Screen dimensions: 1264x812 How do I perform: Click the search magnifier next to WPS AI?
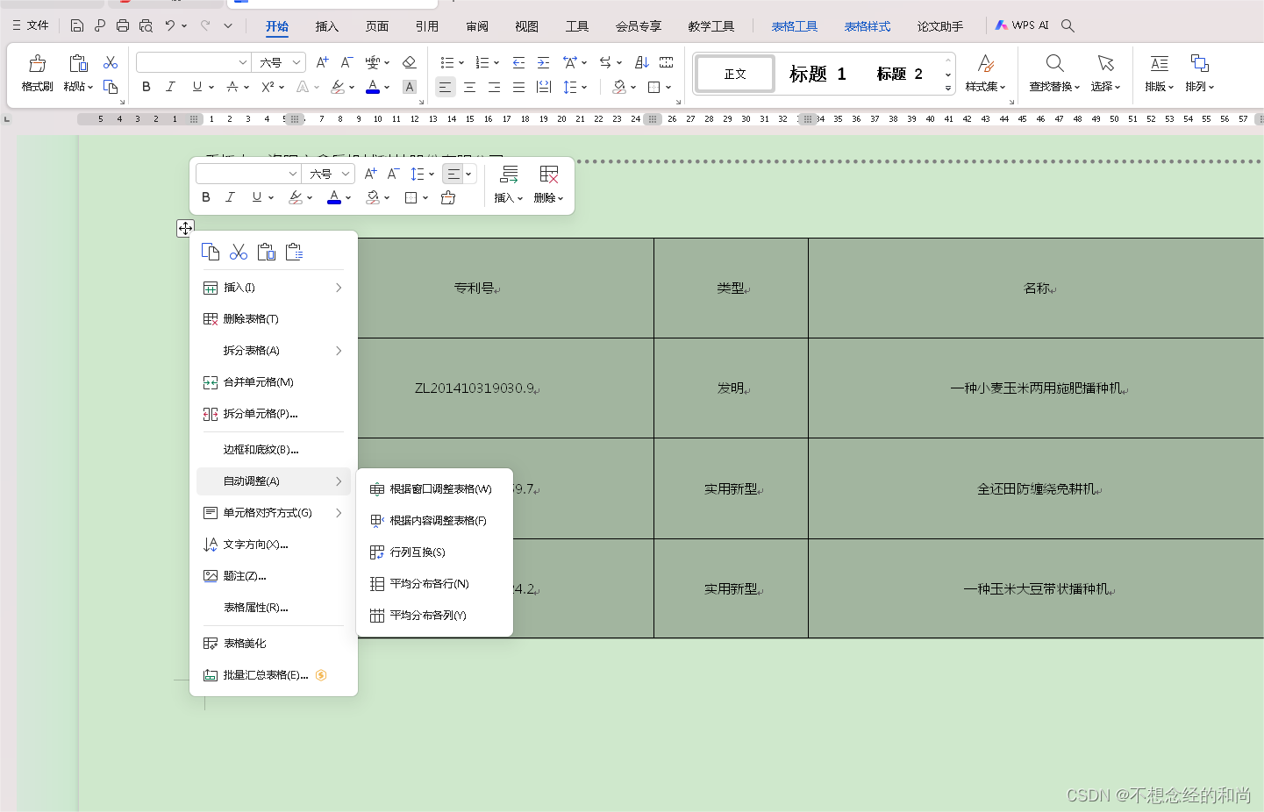(x=1068, y=25)
